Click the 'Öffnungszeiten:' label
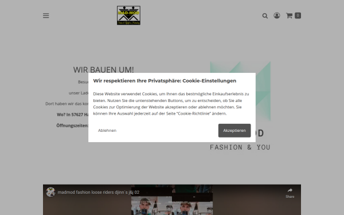This screenshot has height=215, width=344. 72,126
